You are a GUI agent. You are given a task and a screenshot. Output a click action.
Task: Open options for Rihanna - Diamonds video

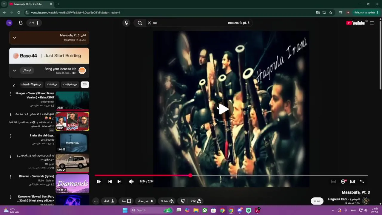coord(11,177)
